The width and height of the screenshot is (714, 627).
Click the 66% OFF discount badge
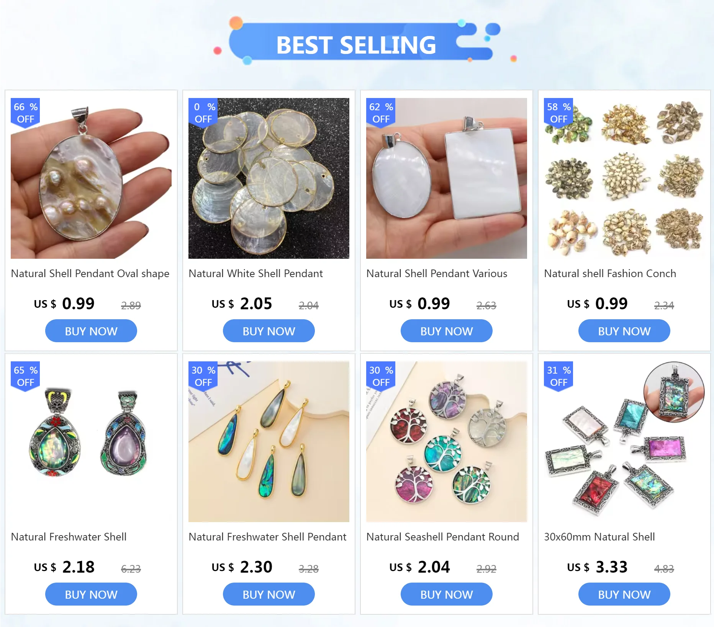point(25,113)
